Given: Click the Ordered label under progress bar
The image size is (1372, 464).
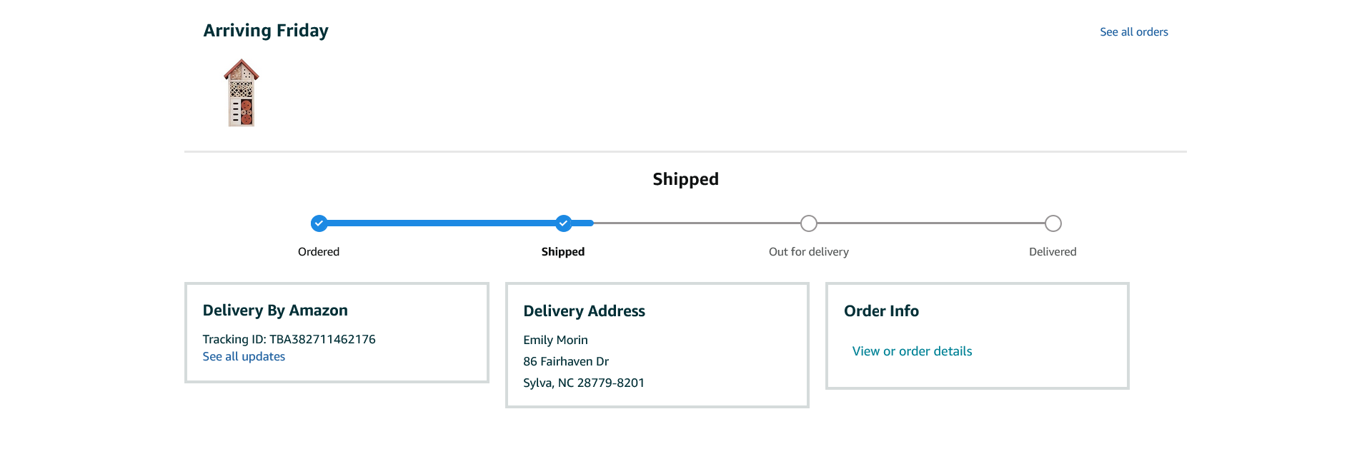Looking at the screenshot, I should coord(319,252).
